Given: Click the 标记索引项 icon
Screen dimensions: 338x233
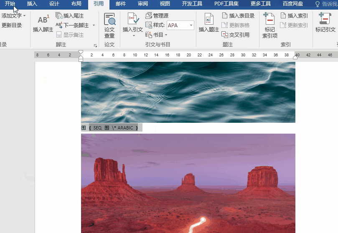Looking at the screenshot, I should click(x=269, y=19).
